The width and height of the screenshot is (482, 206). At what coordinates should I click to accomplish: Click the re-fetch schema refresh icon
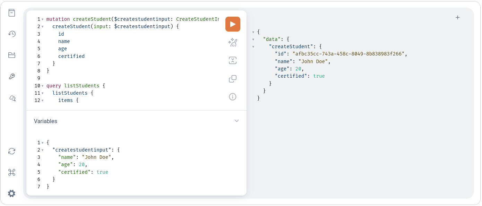(12, 151)
